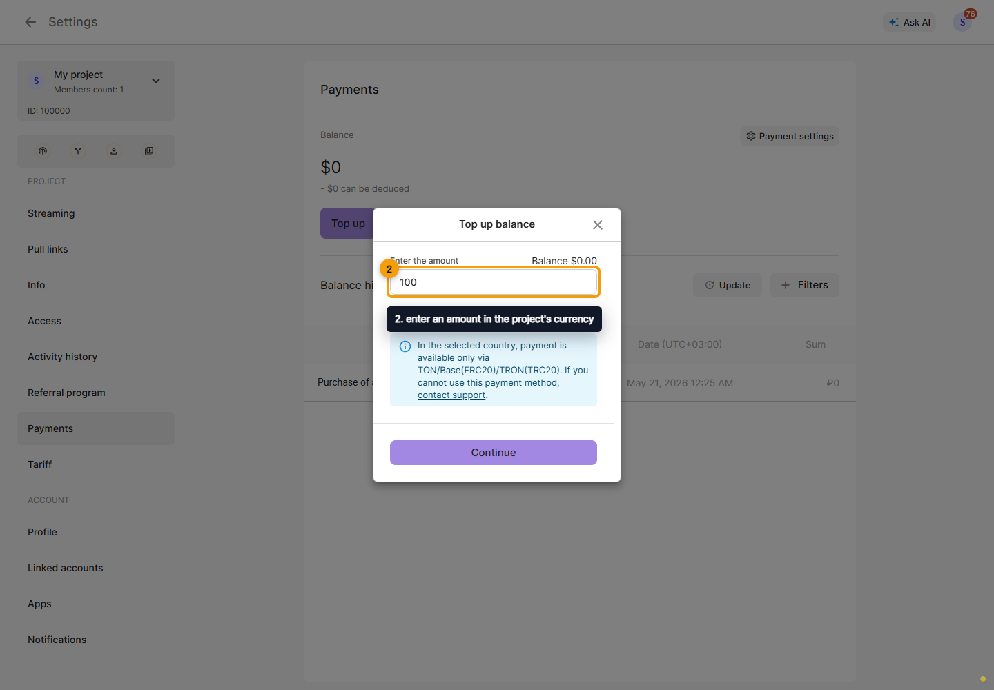Image resolution: width=994 pixels, height=690 pixels.
Task: Close the Top up balance dialog
Action: pos(598,225)
